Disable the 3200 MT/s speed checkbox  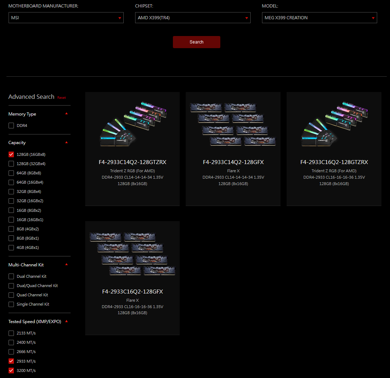tap(11, 370)
